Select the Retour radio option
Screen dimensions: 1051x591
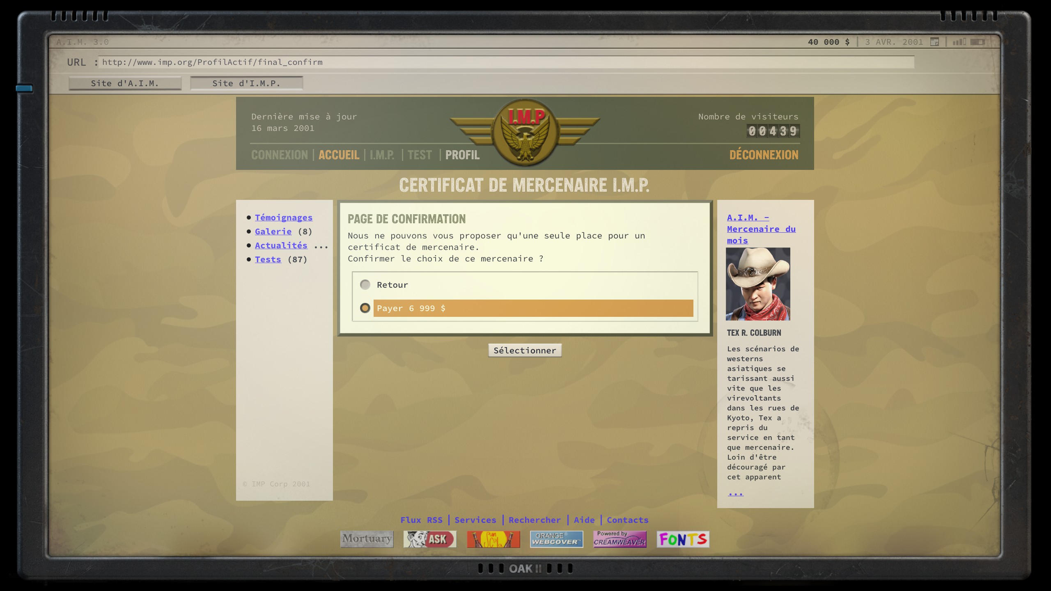click(x=365, y=284)
